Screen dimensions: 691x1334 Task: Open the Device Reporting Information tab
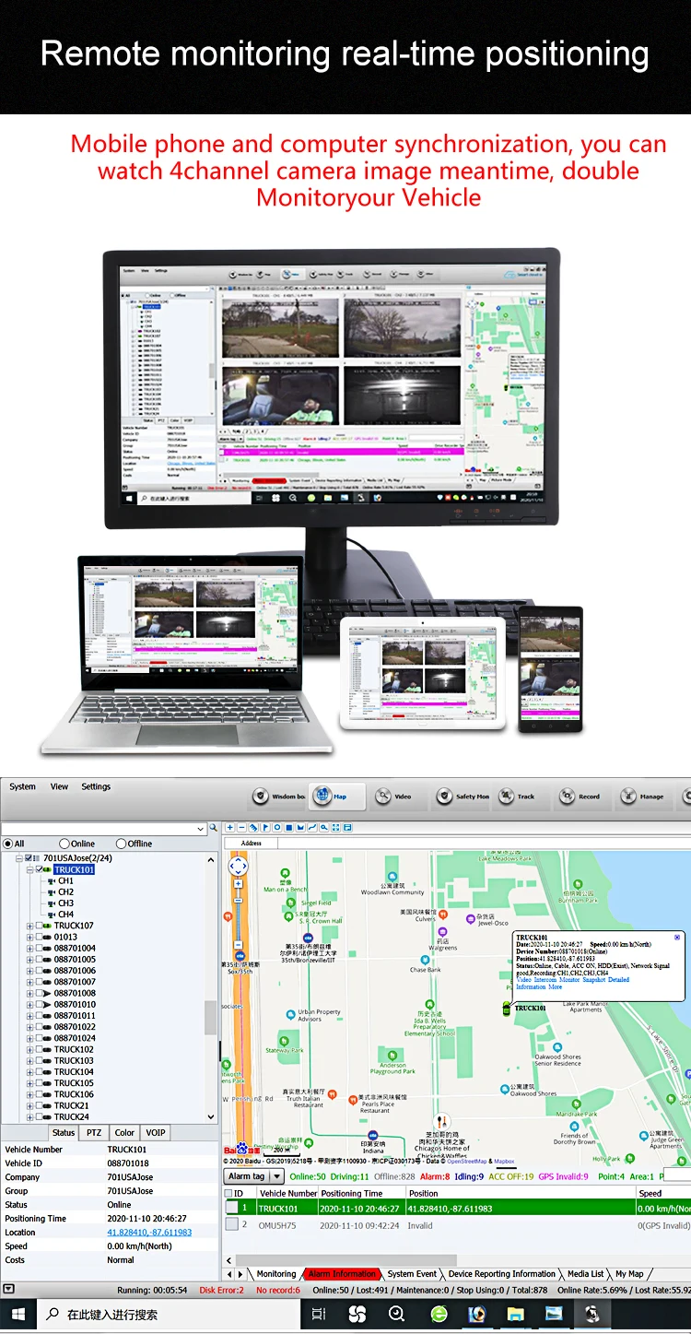[502, 1274]
